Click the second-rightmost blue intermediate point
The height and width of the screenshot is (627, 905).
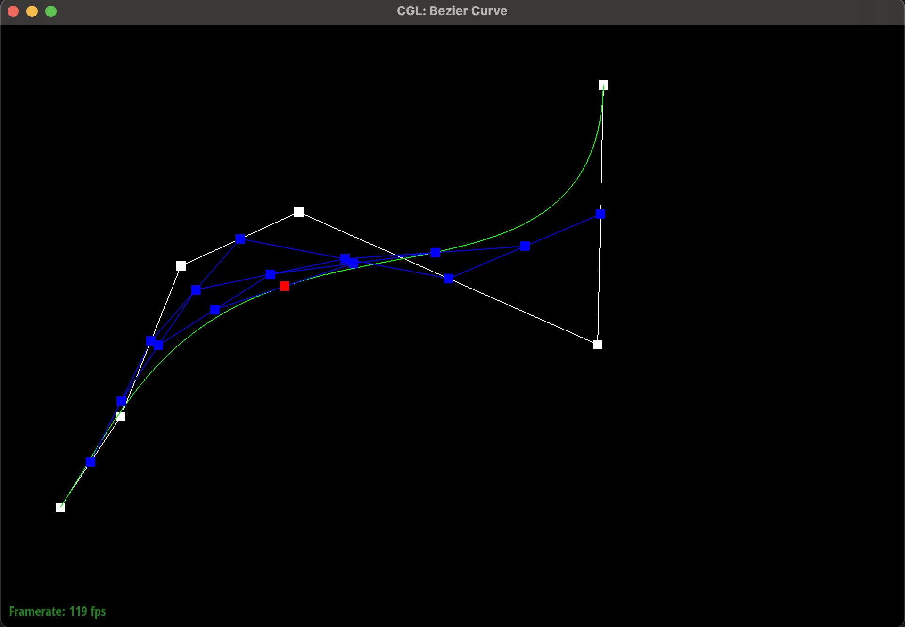click(x=525, y=246)
